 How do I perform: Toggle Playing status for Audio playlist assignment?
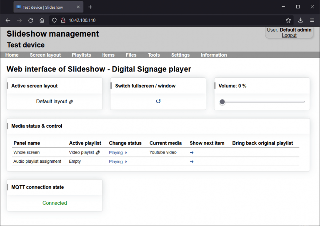pyautogui.click(x=117, y=161)
